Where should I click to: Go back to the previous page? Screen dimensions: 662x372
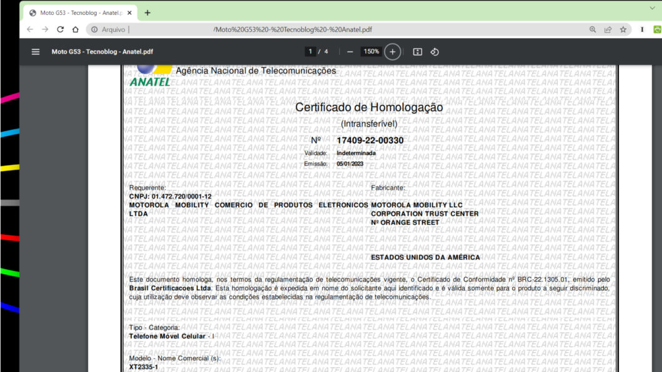(30, 29)
